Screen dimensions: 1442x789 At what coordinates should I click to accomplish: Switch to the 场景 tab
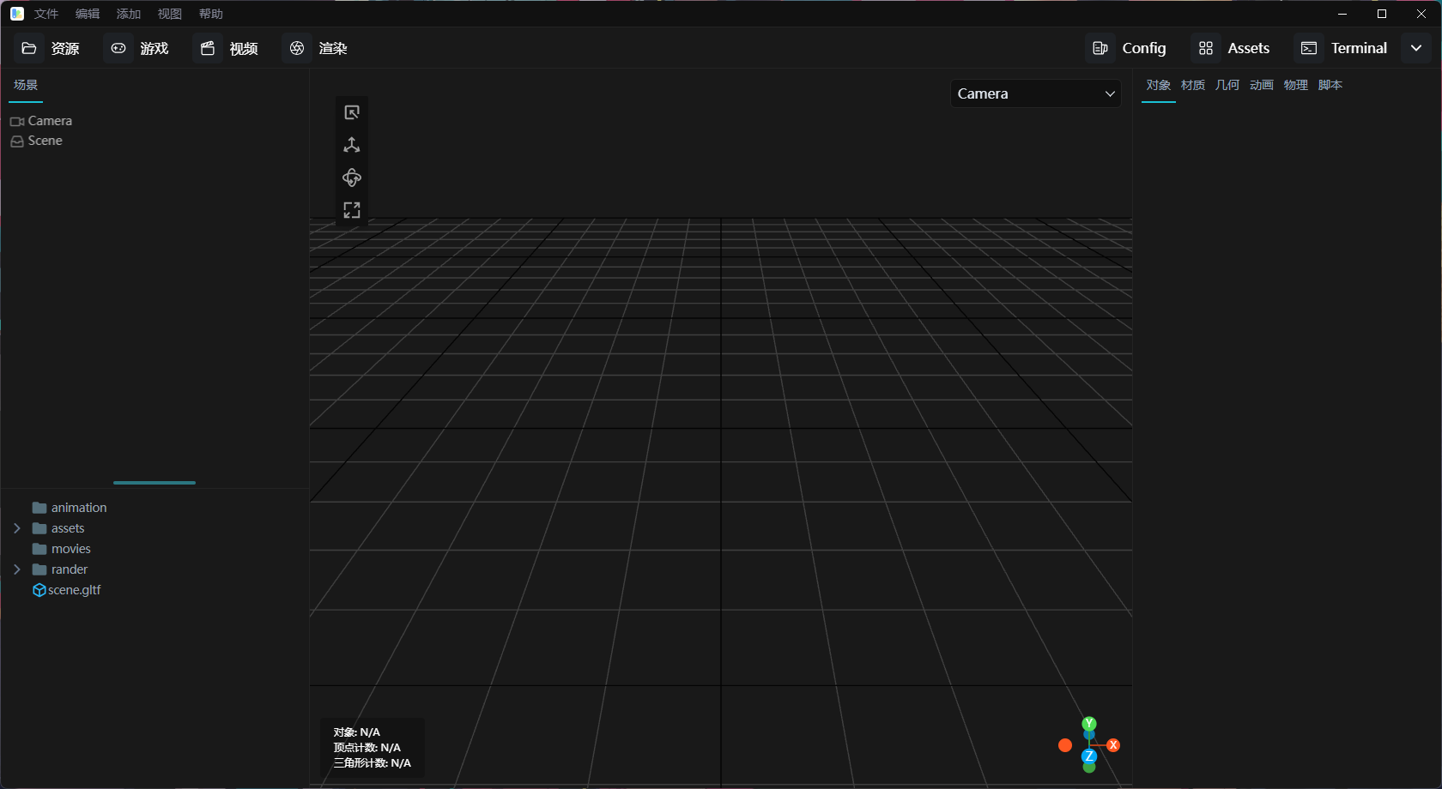pyautogui.click(x=26, y=85)
